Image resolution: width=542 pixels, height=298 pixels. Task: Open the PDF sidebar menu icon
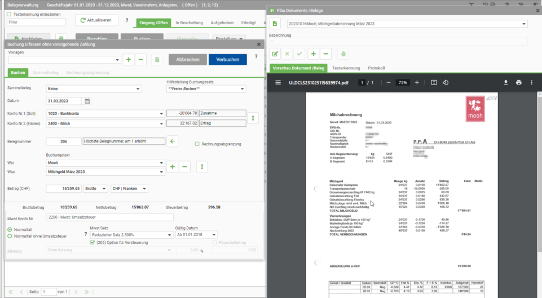pos(278,83)
